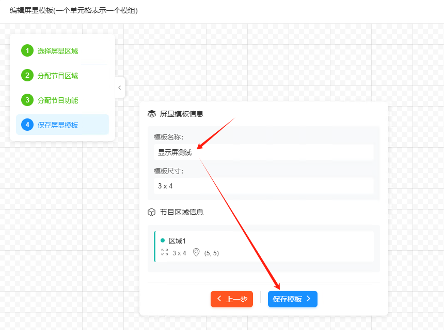Click the location pin icon in 区域1
The height and width of the screenshot is (330, 444).
point(196,252)
